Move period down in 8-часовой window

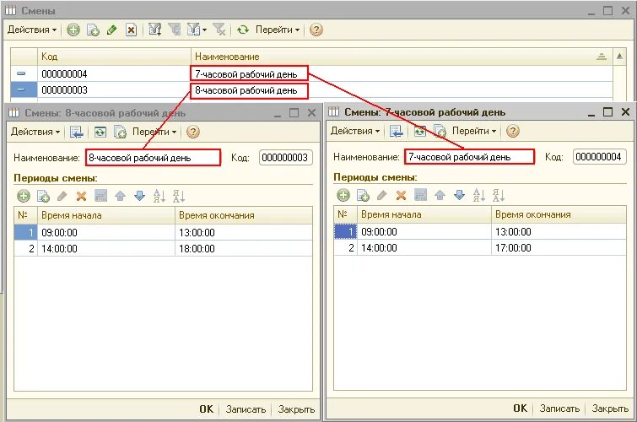[x=140, y=196]
